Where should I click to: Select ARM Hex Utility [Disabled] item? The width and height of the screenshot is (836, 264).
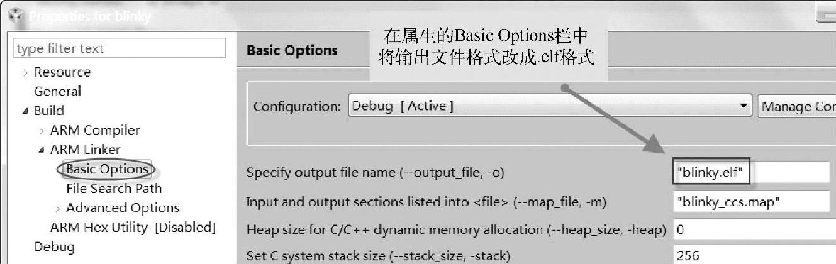click(x=132, y=227)
